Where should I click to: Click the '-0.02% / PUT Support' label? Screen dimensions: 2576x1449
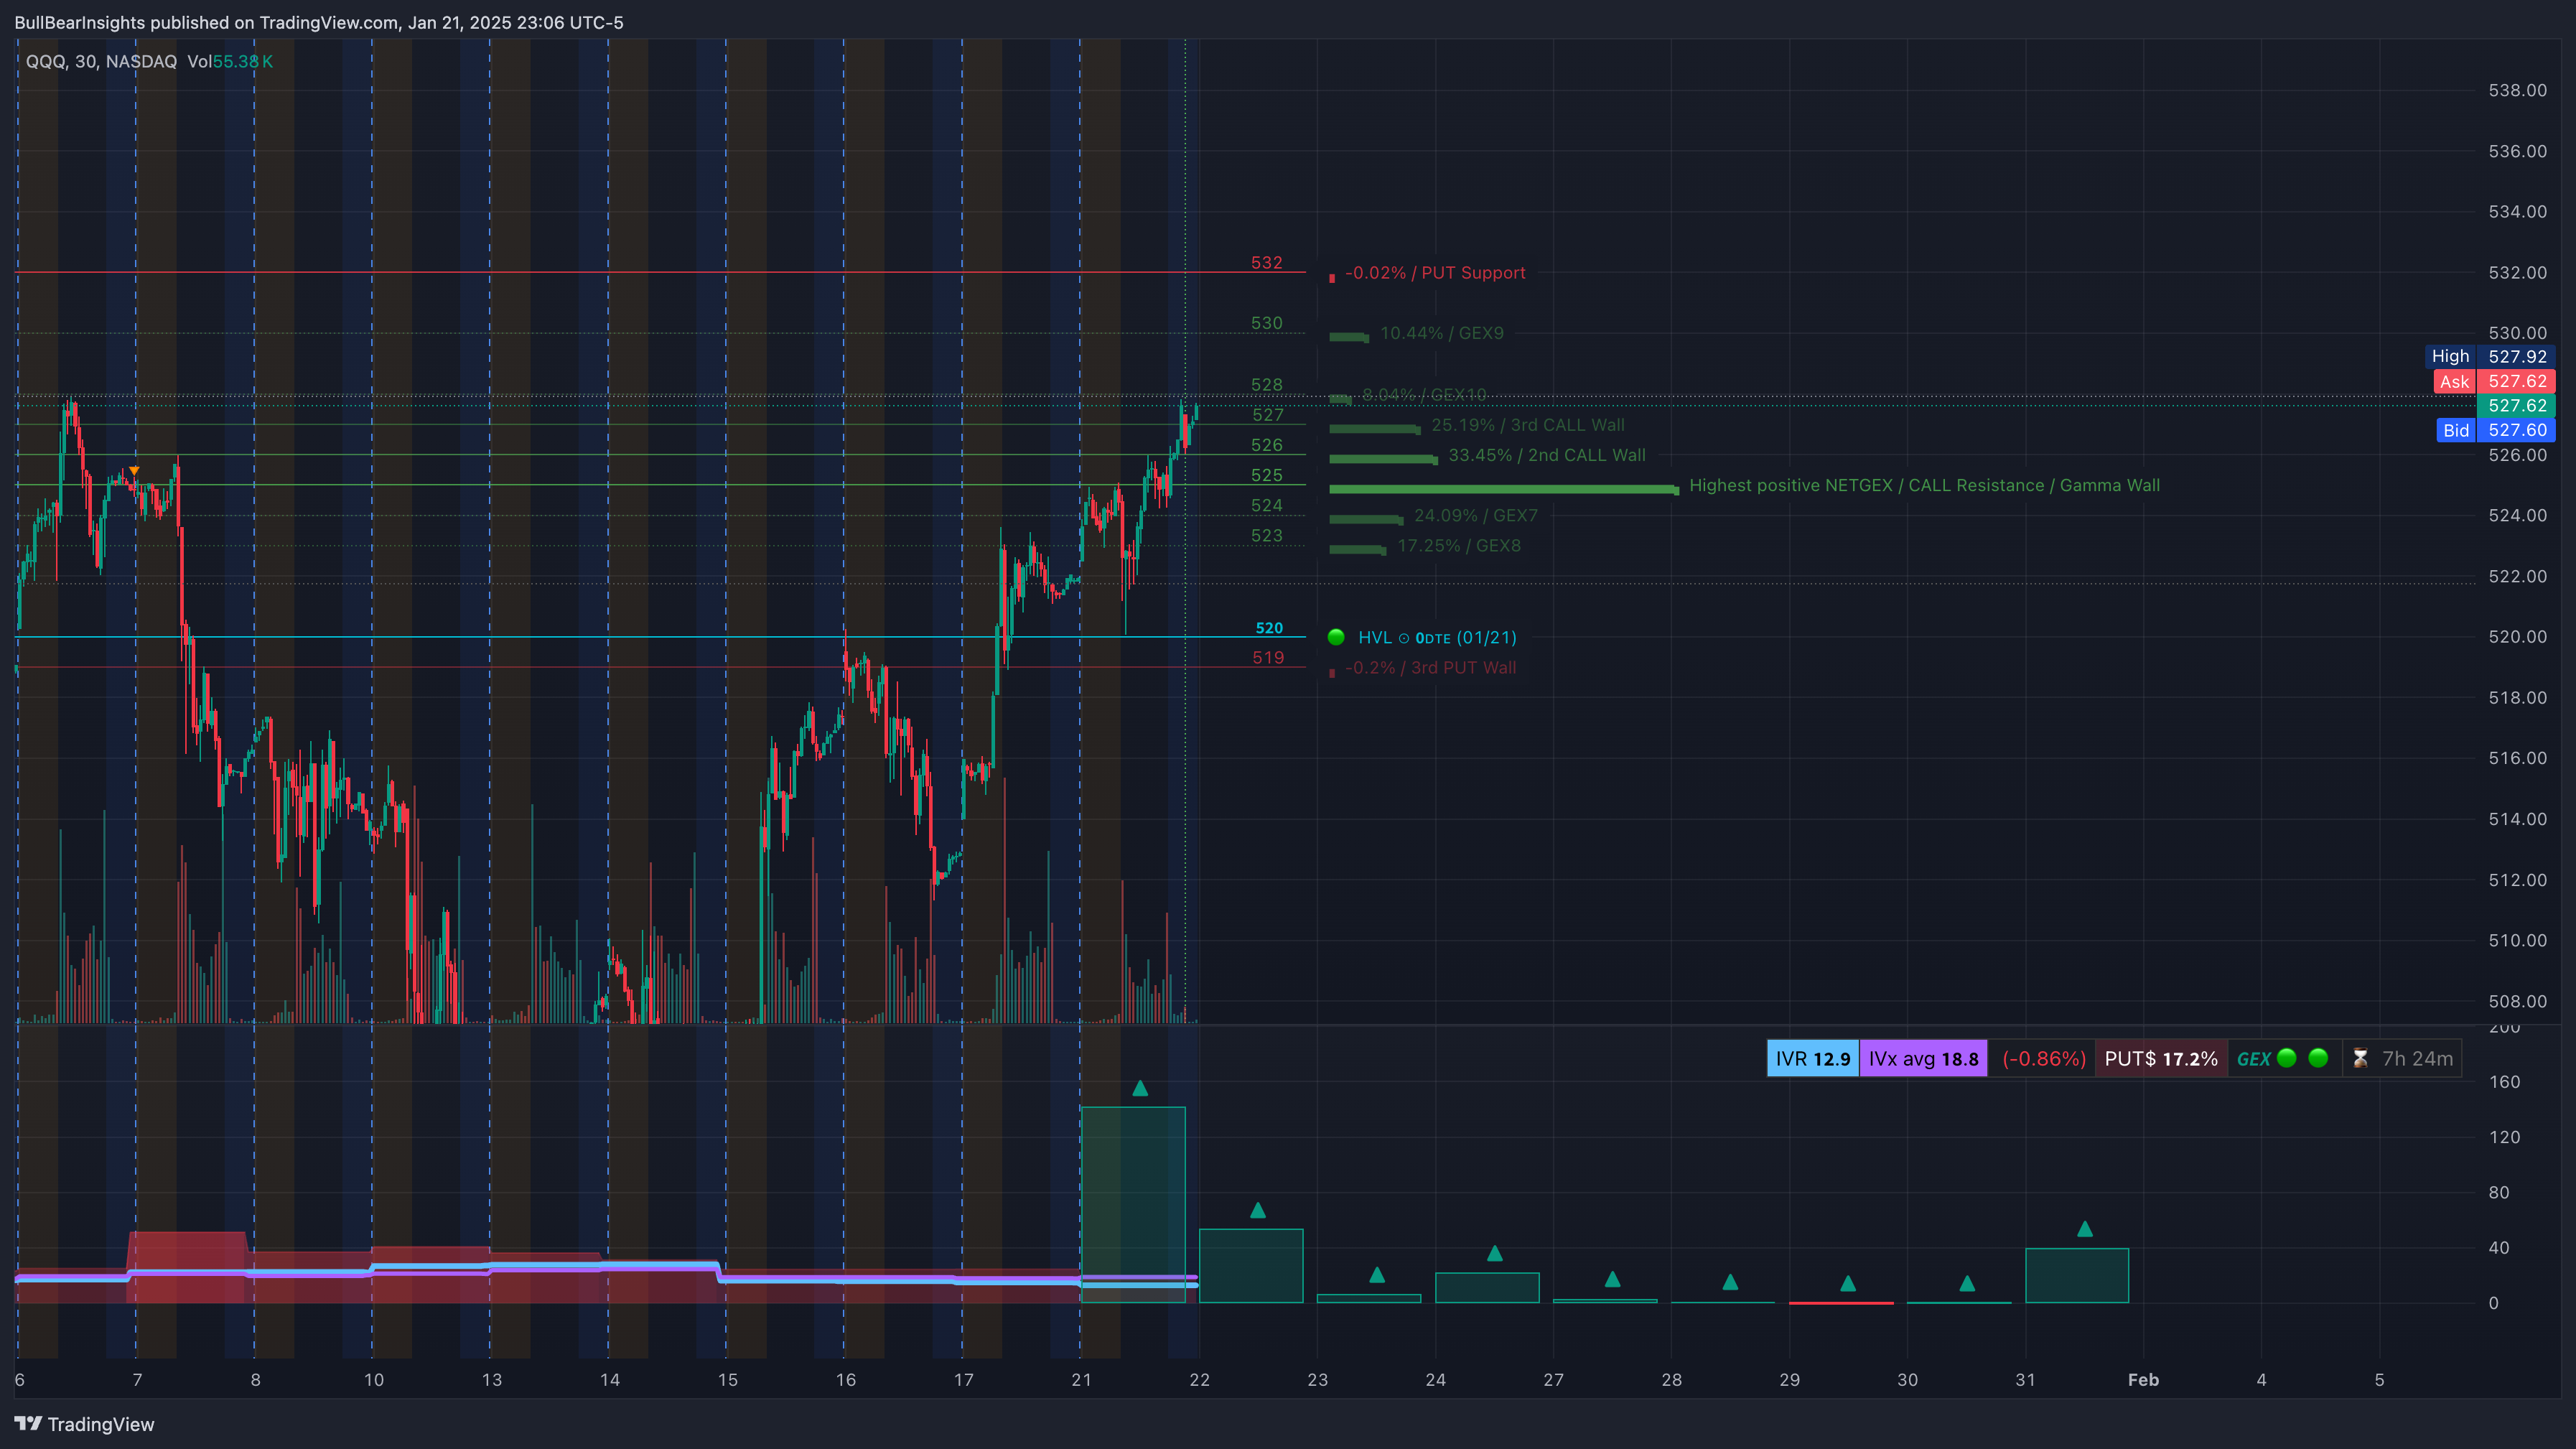(1435, 273)
